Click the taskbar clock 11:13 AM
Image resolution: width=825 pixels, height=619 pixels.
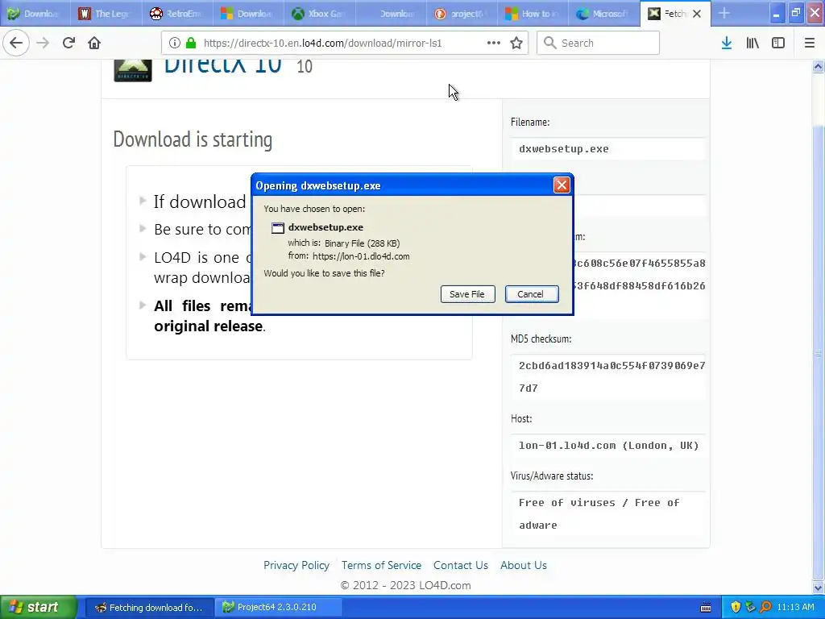795,608
